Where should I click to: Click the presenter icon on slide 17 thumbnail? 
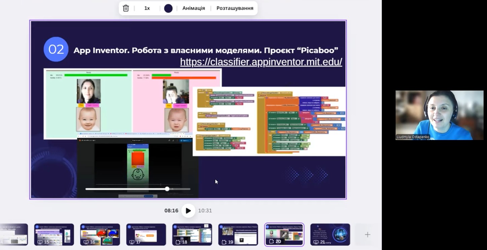coord(132,242)
